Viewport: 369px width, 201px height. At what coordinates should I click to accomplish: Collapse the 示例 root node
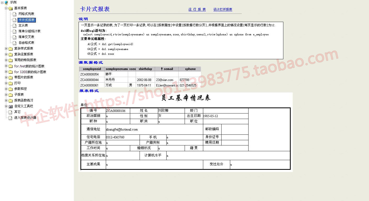tap(2, 2)
